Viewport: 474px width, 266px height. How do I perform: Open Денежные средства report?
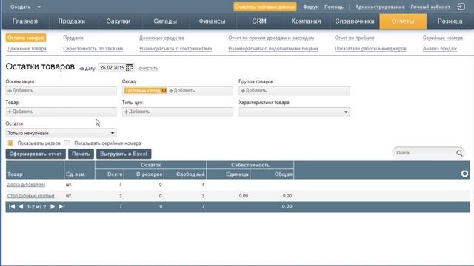[x=161, y=38]
